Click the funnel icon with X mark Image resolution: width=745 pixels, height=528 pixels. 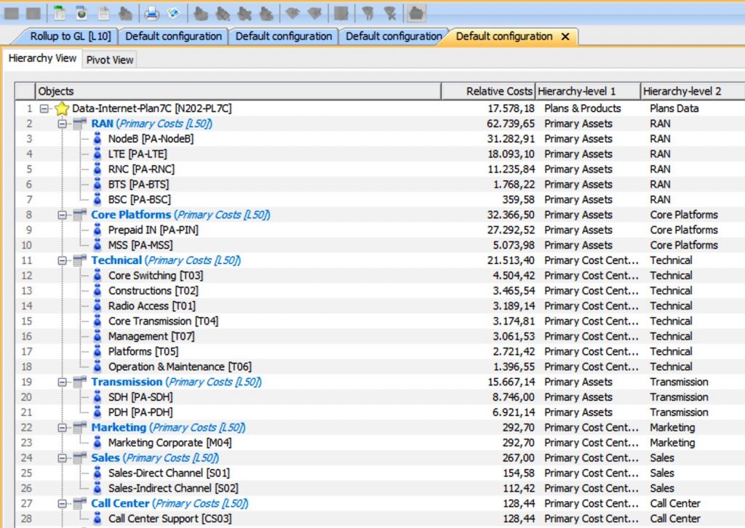point(391,12)
